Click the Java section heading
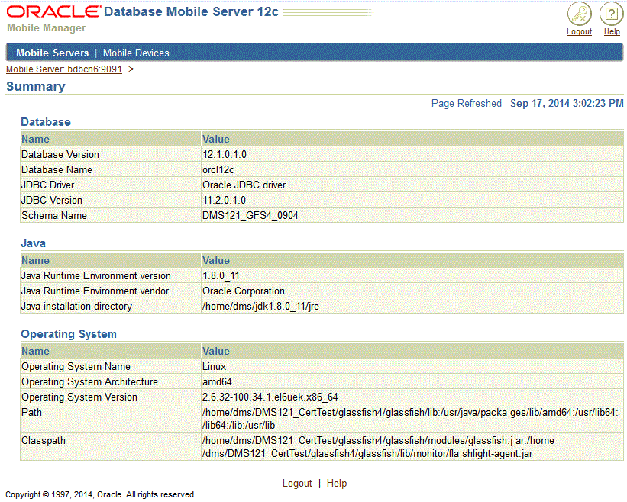Viewport: 627px width, 502px height. [33, 243]
